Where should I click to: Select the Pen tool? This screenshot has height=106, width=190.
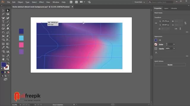3,18
